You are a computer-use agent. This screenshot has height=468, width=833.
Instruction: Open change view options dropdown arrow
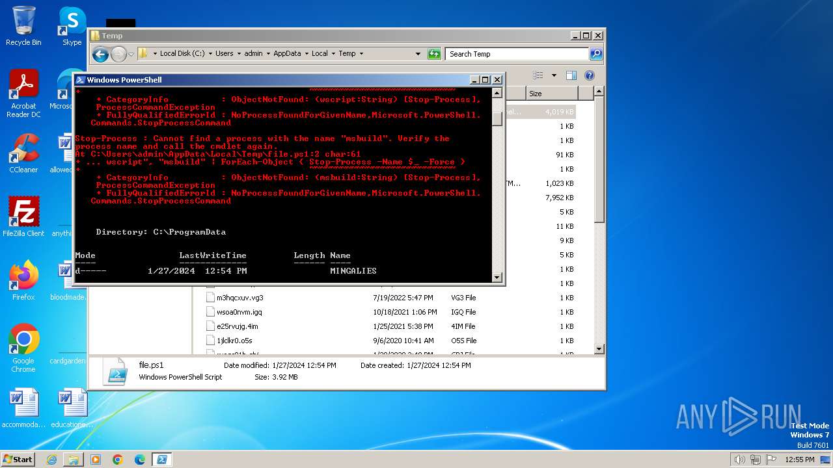554,75
